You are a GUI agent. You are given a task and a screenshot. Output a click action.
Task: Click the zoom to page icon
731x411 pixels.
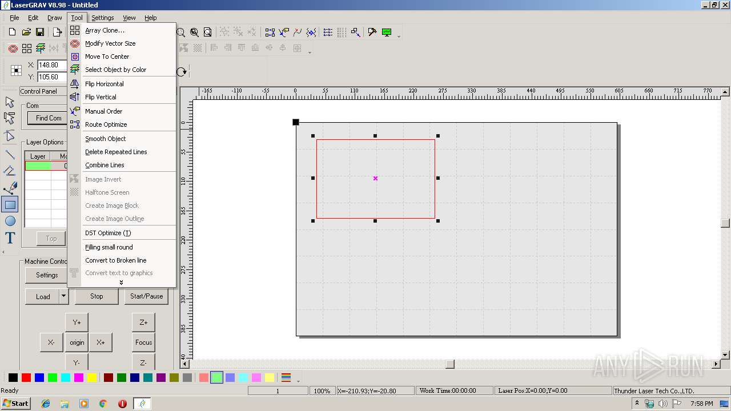coord(208,33)
